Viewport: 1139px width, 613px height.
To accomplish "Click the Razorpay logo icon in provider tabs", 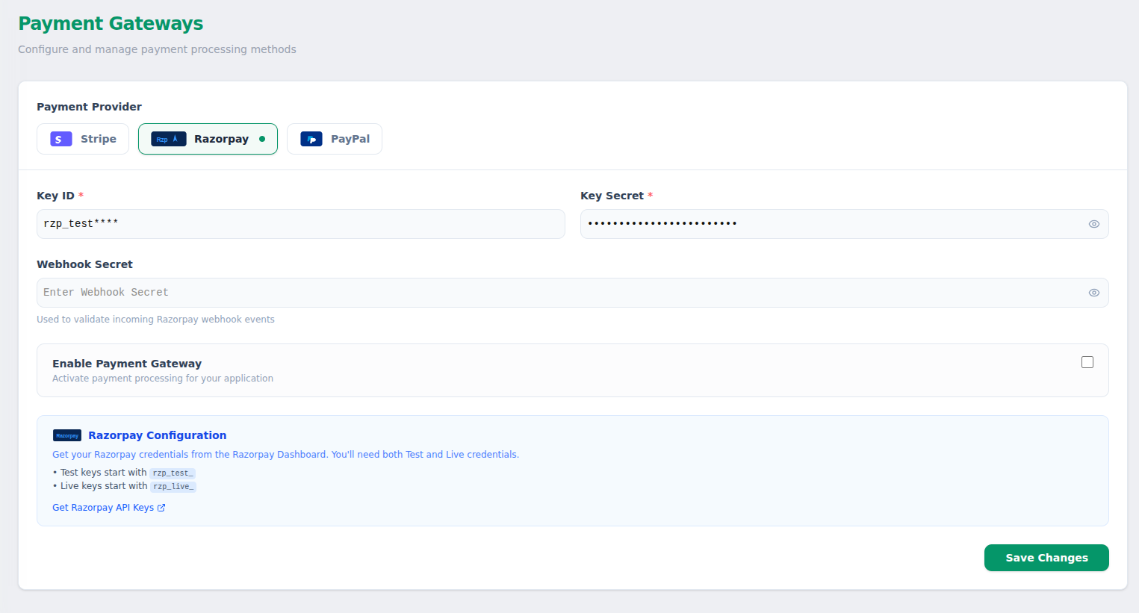I will tap(169, 139).
